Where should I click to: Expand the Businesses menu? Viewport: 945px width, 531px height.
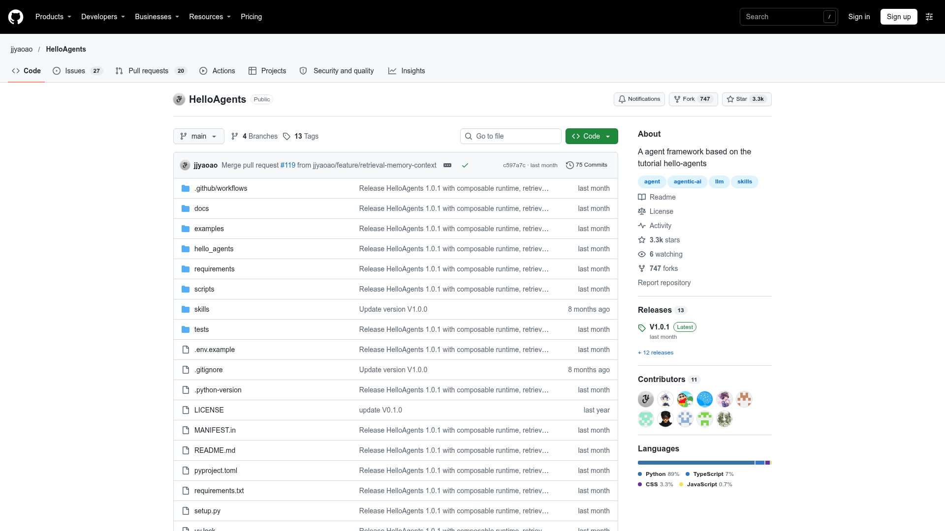[157, 17]
